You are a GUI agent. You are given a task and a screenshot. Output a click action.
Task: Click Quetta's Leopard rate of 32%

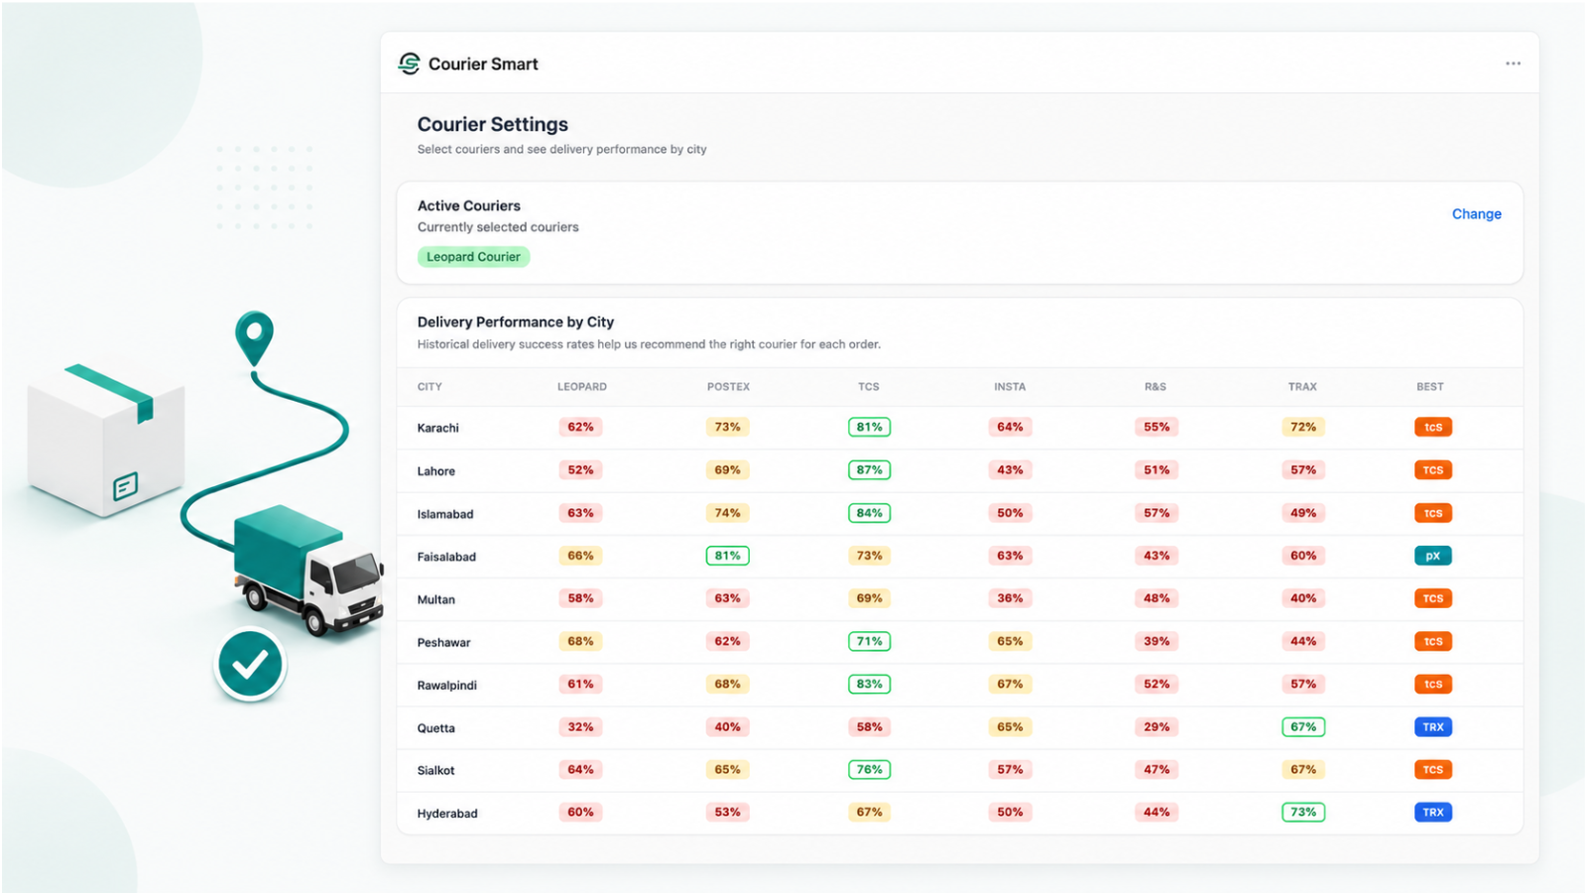coord(580,727)
